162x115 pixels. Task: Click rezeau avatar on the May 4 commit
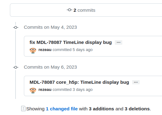[x=33, y=50]
